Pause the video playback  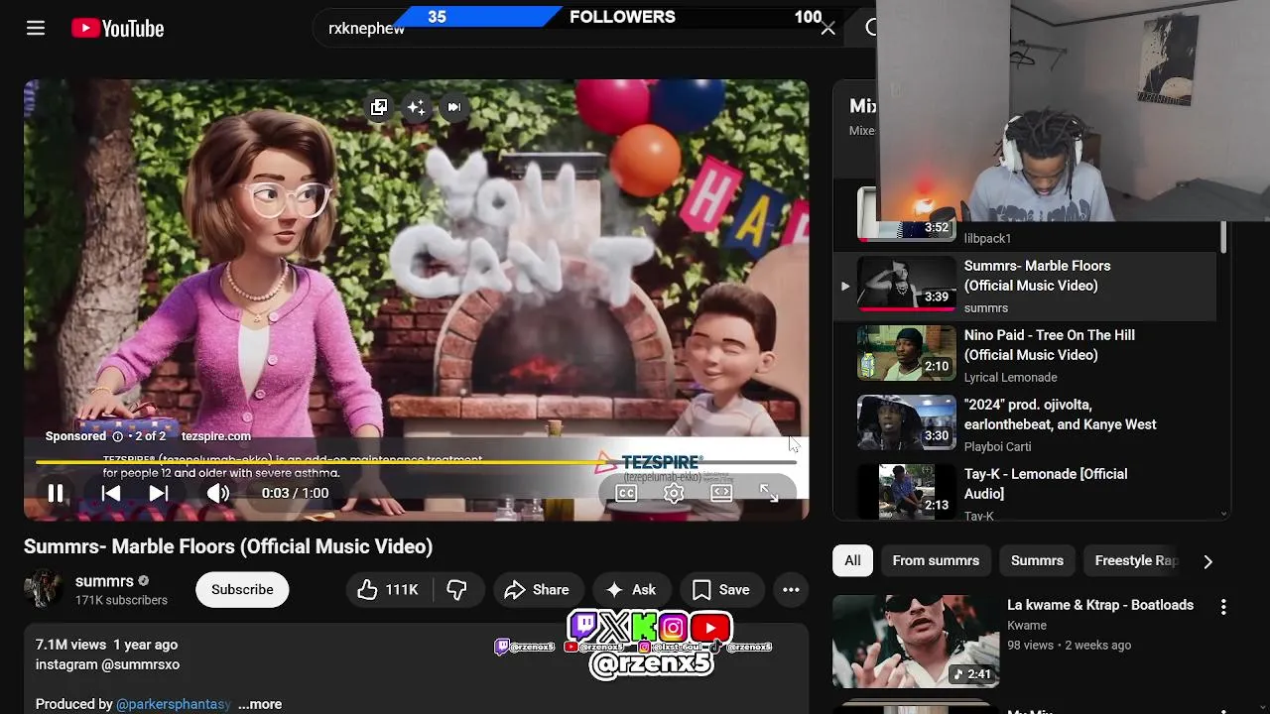point(56,493)
